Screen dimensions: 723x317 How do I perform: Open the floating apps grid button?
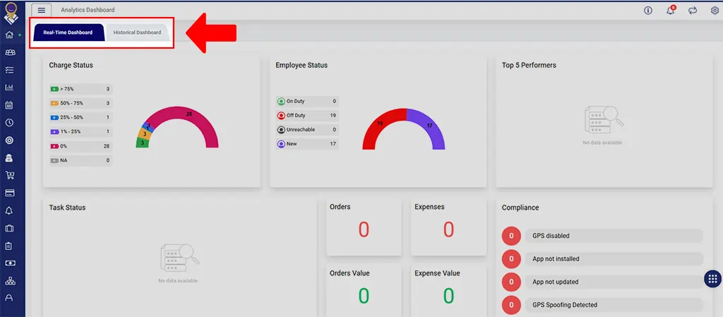(713, 279)
